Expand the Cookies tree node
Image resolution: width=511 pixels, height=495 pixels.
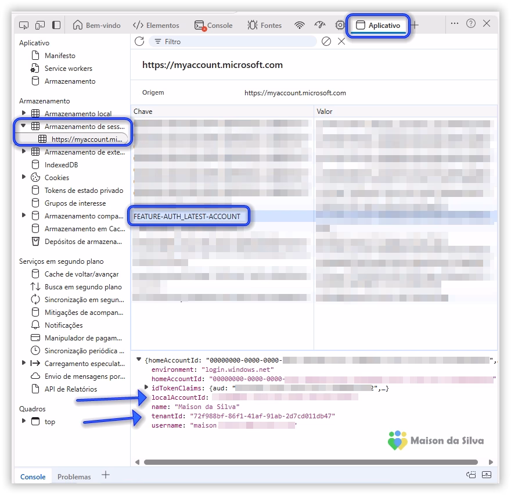[x=24, y=177]
